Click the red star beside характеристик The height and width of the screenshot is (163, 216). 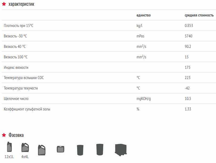coord(4,4)
